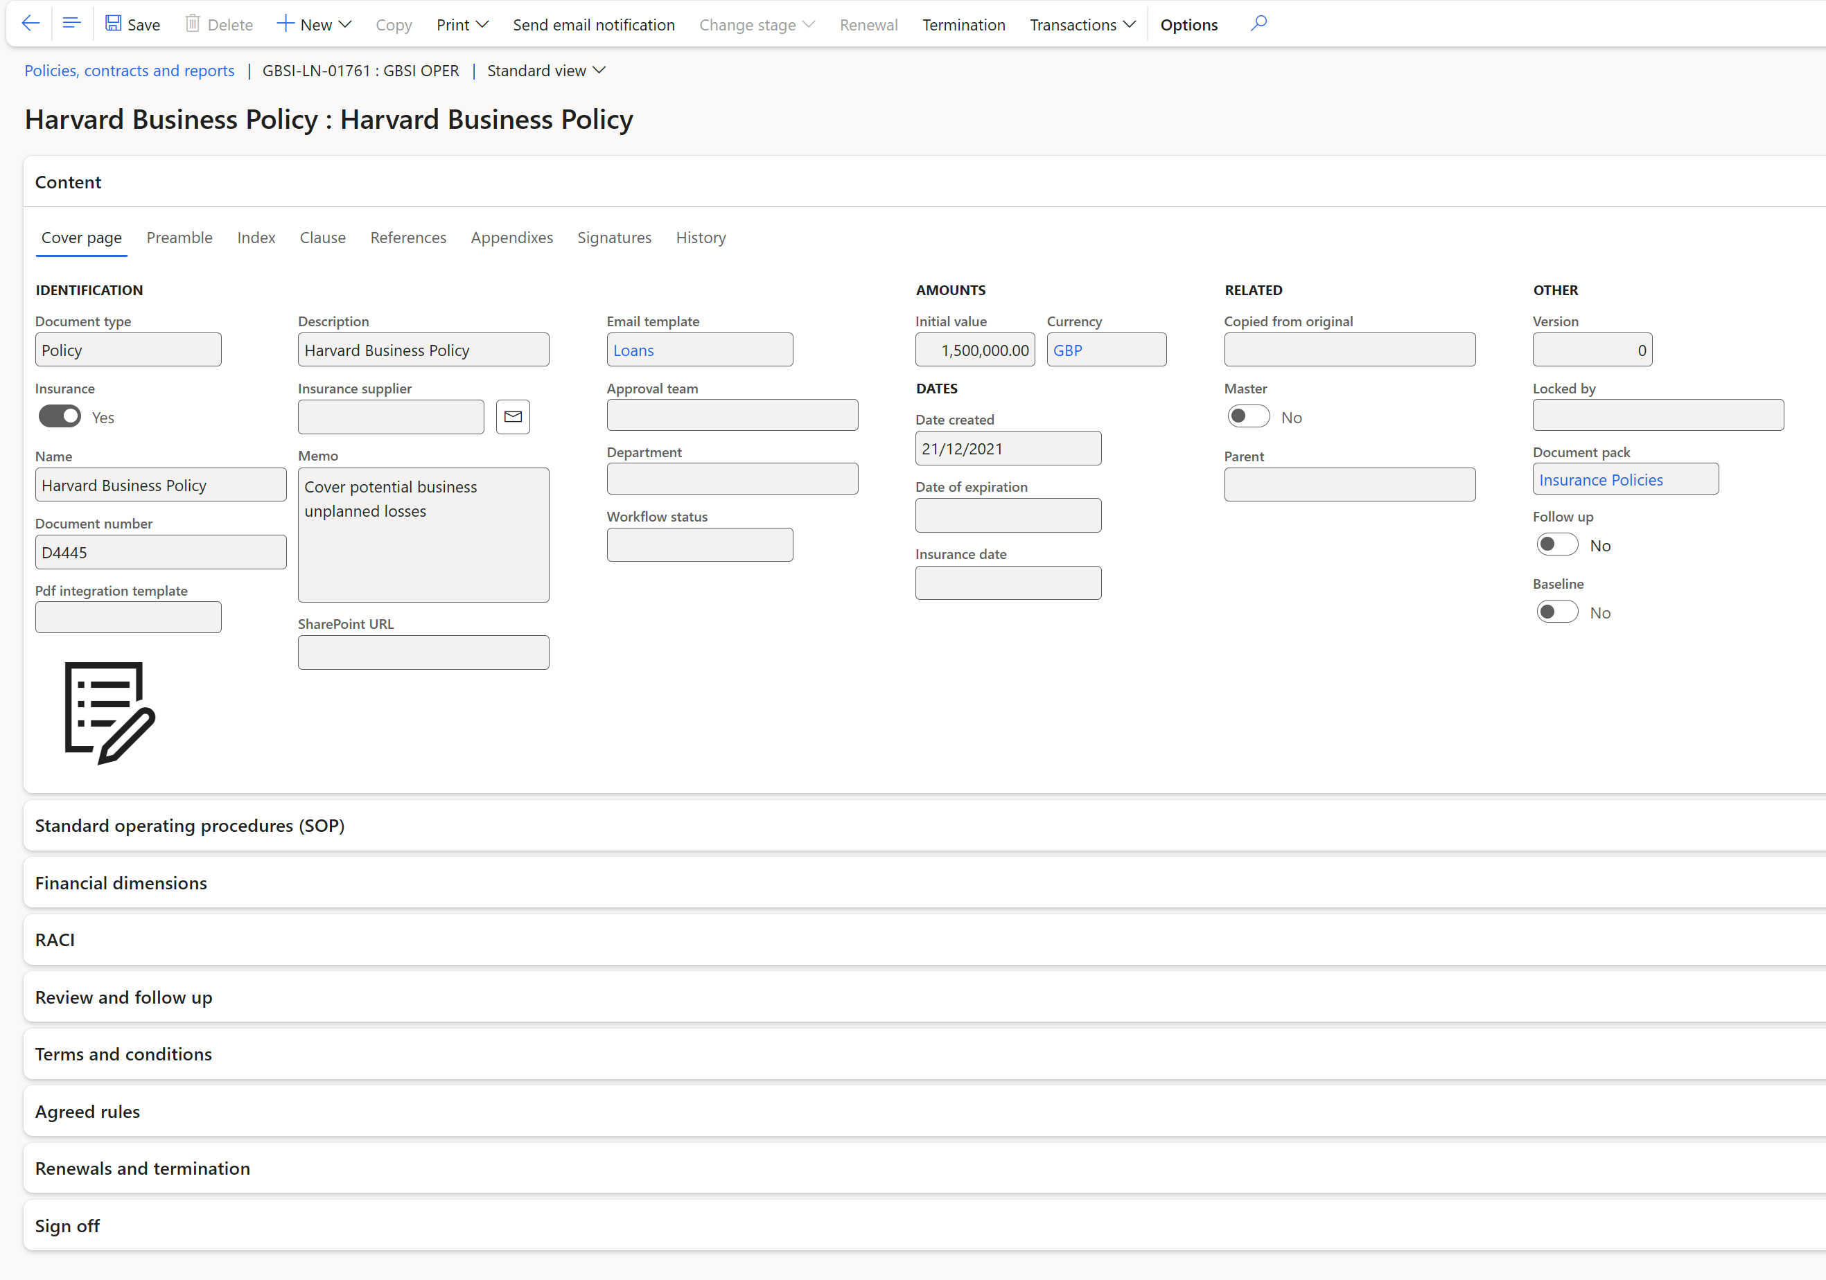Viewport: 1826px width, 1280px height.
Task: Go to Policies, contracts and reports
Action: coord(130,71)
